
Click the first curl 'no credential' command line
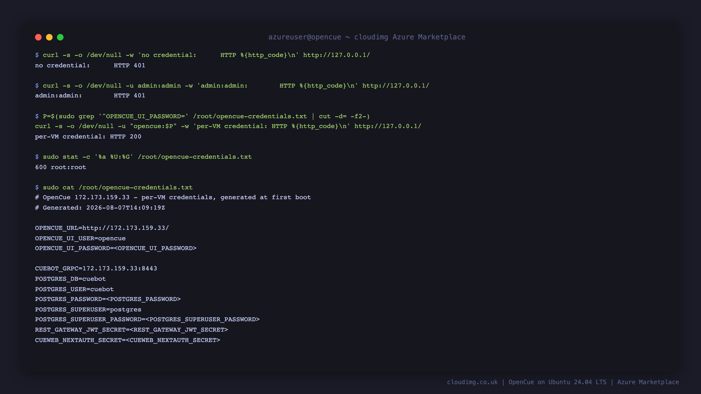coord(202,55)
